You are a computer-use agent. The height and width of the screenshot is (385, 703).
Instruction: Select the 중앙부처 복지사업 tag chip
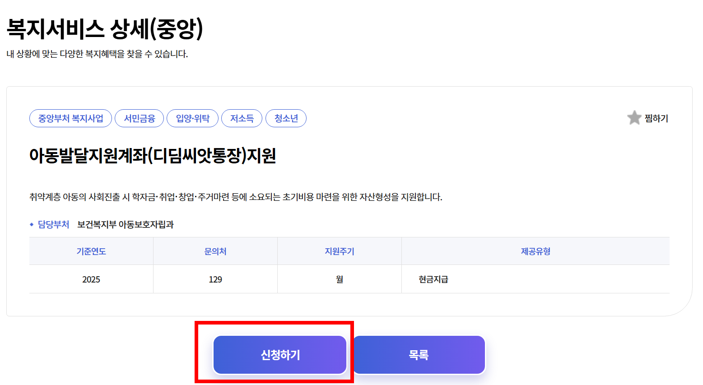pos(70,118)
